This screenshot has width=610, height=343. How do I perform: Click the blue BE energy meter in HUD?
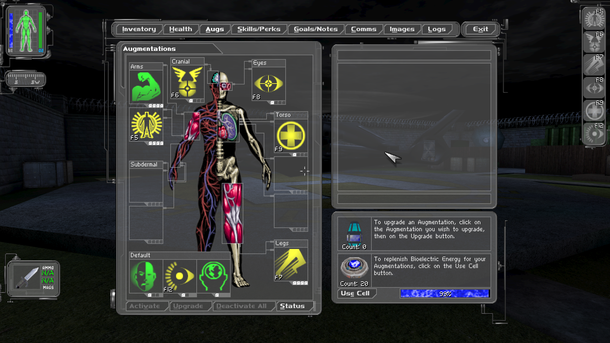coord(11,31)
